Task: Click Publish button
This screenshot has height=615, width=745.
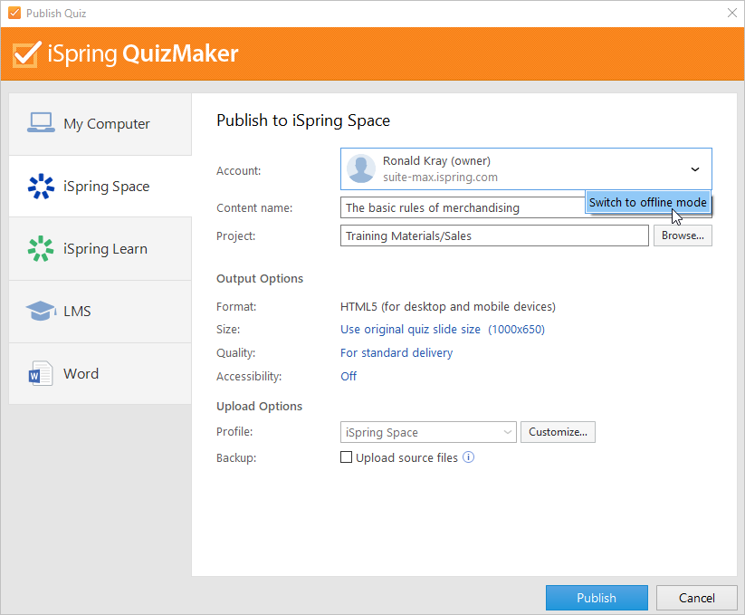Action: tap(597, 598)
